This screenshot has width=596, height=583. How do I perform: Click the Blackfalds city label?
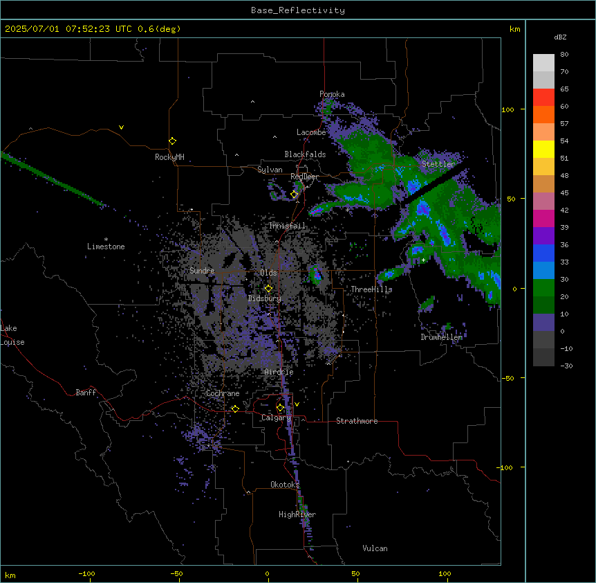coord(305,154)
